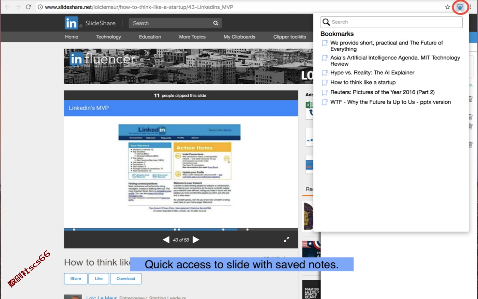Open bookmark 'Reuters: Pictures of the Year 2016 (Part 2)'

[x=382, y=92]
